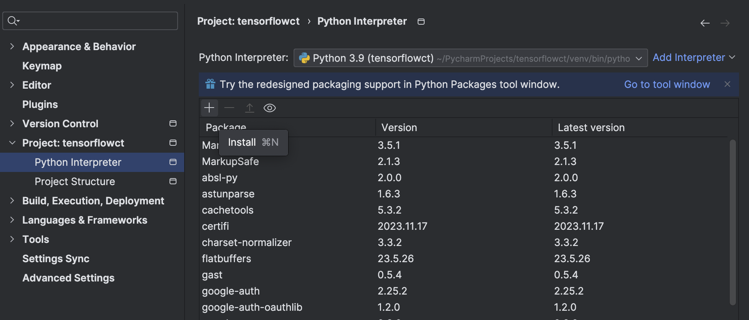The image size is (749, 320).
Task: Expand the Appearance & Behavior section
Action: (x=12, y=47)
